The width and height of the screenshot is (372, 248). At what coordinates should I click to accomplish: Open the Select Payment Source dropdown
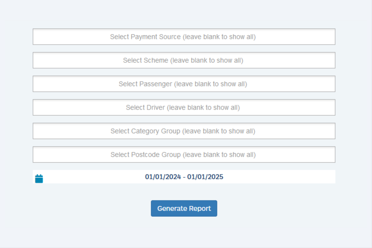coord(184,37)
